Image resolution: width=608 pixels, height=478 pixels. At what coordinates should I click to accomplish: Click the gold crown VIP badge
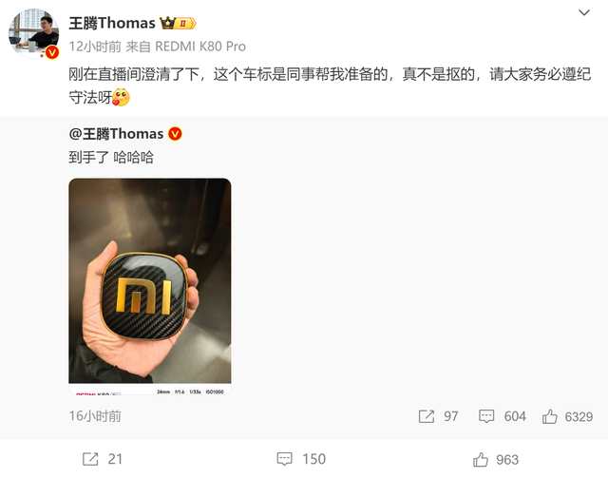point(178,23)
